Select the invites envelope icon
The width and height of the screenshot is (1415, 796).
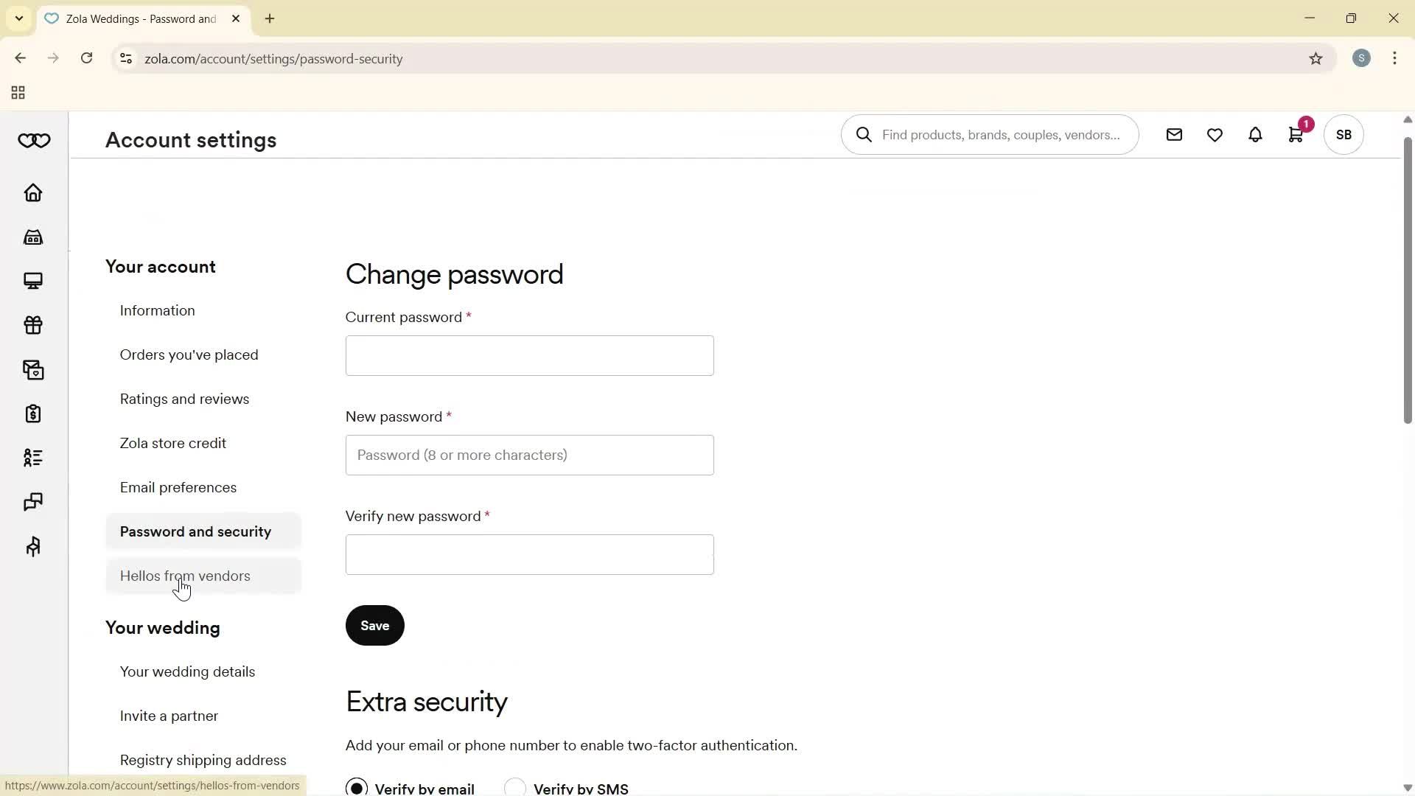coord(33,369)
